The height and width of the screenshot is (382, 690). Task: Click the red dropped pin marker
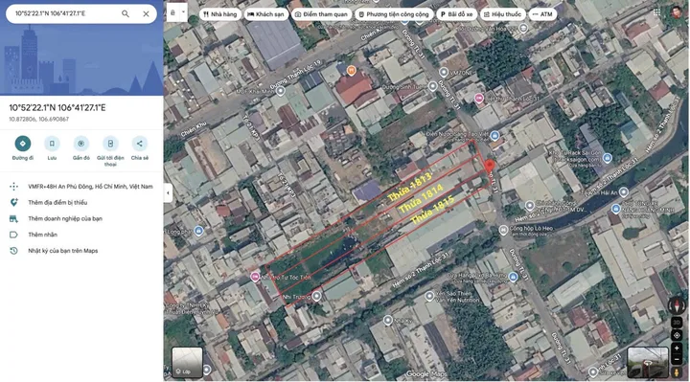click(490, 167)
